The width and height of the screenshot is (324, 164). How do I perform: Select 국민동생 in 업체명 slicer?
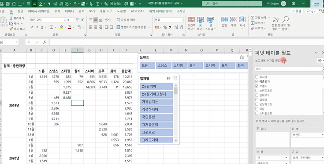pos(156,117)
